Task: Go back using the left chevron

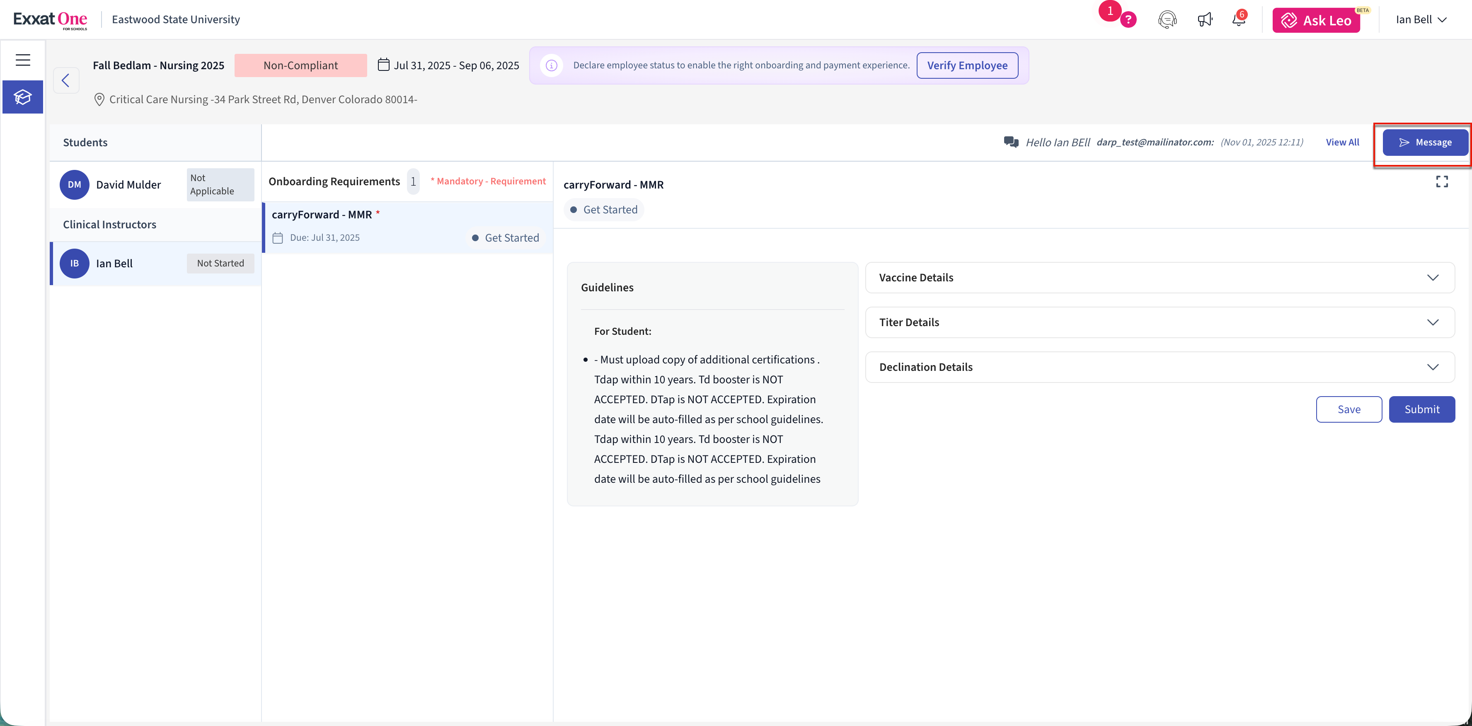Action: click(66, 80)
